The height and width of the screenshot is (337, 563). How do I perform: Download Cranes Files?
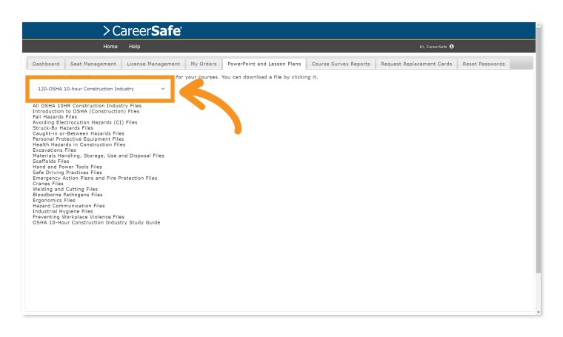pyautogui.click(x=47, y=184)
